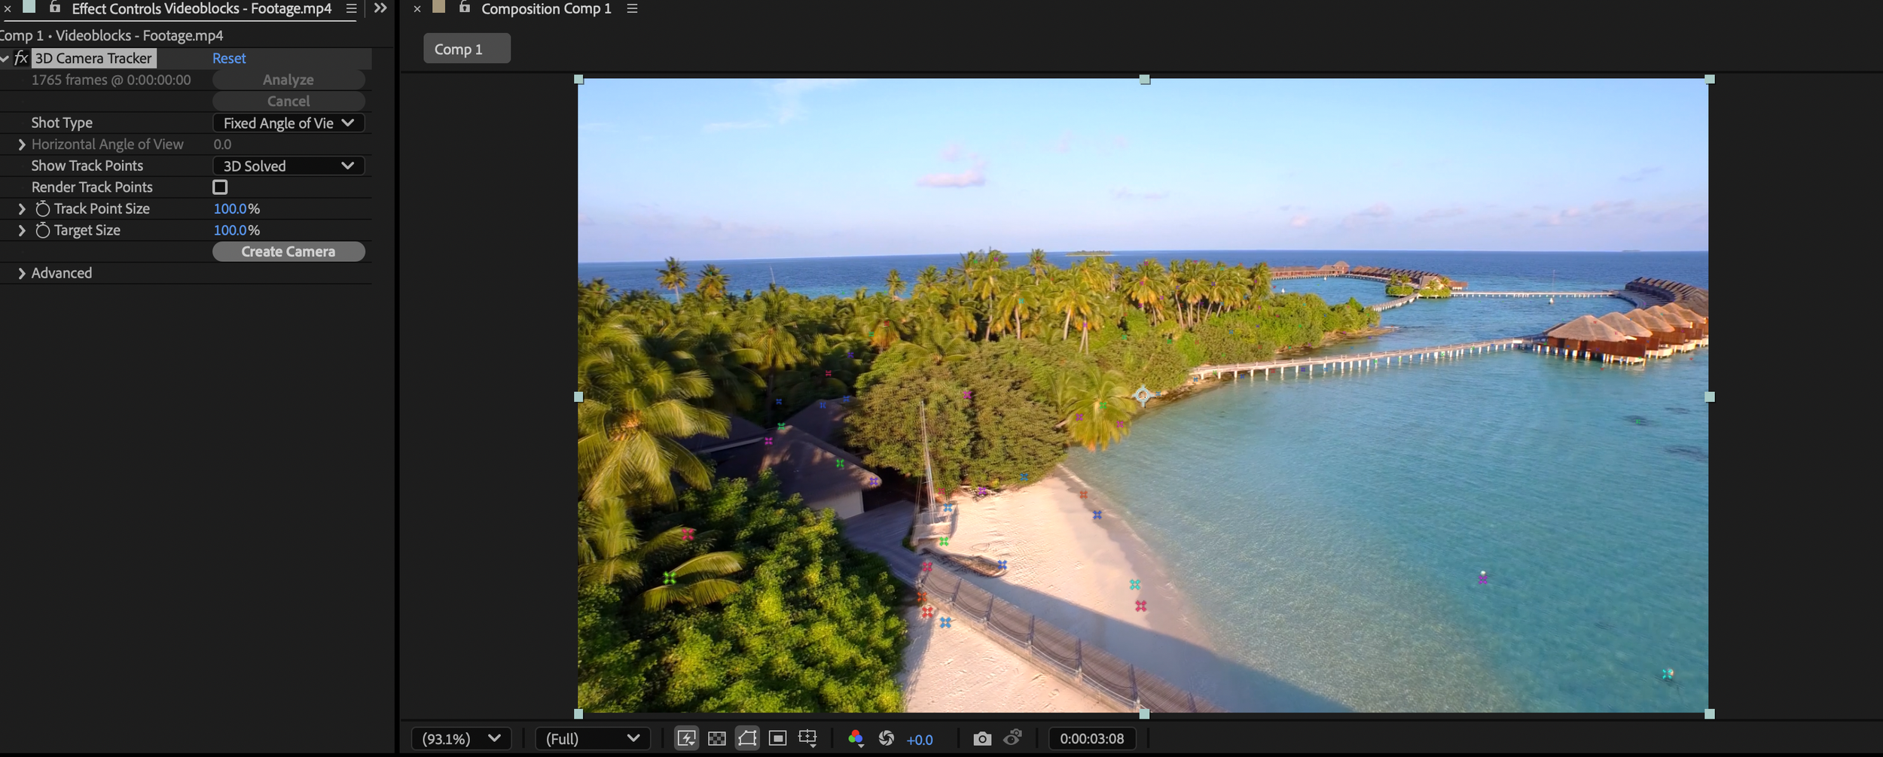Toggle the Effect Controls panel lock

pyautogui.click(x=54, y=8)
